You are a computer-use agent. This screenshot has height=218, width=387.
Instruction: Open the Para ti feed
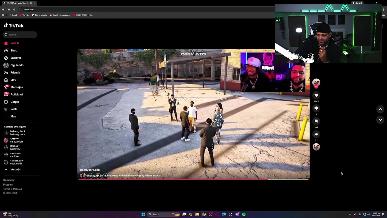[11, 43]
